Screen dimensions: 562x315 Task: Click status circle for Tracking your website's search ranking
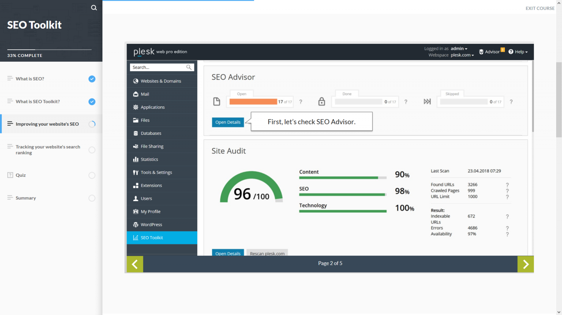point(92,150)
